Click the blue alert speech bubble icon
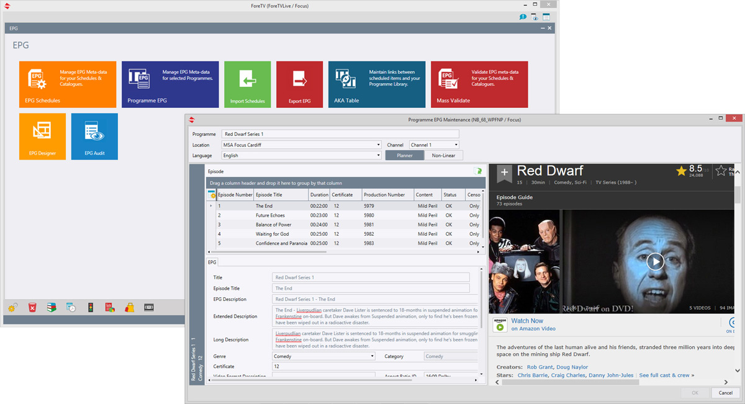 pyautogui.click(x=523, y=17)
